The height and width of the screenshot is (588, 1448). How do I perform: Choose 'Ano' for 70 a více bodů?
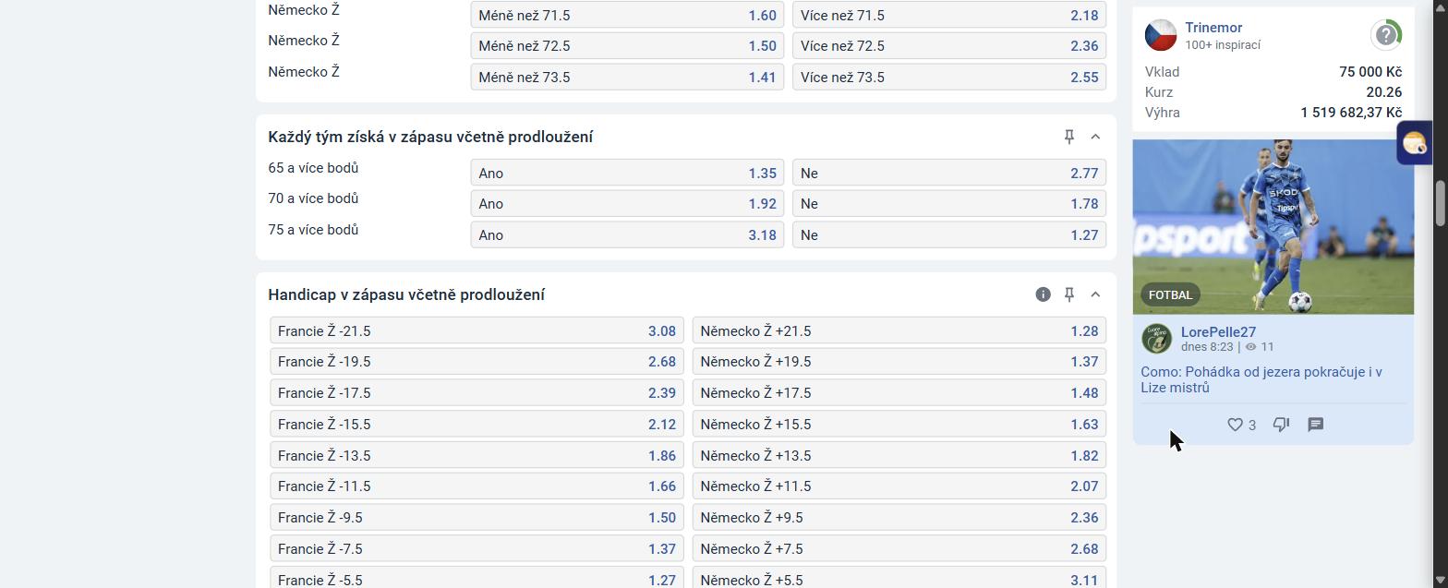pyautogui.click(x=627, y=204)
